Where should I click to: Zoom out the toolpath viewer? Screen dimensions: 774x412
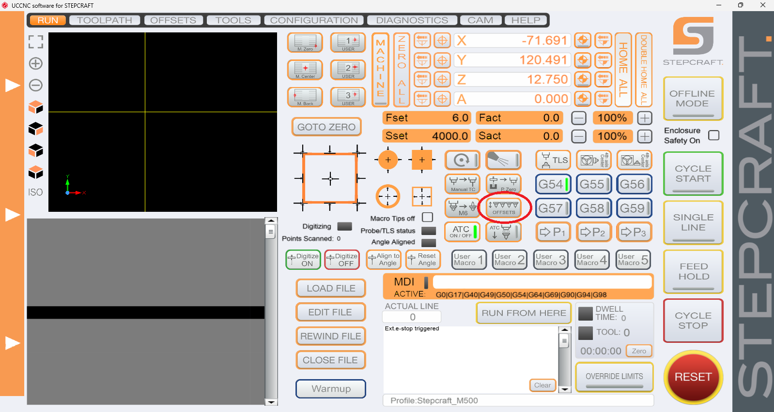tap(36, 85)
